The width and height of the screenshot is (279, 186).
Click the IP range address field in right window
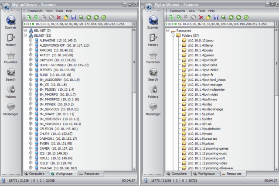tap(220, 24)
